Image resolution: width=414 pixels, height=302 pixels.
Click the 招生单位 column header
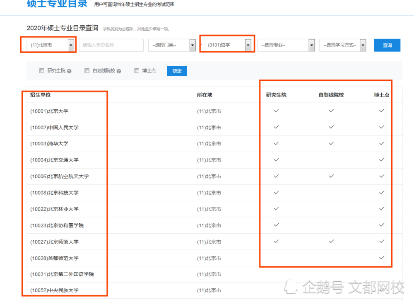pos(41,95)
